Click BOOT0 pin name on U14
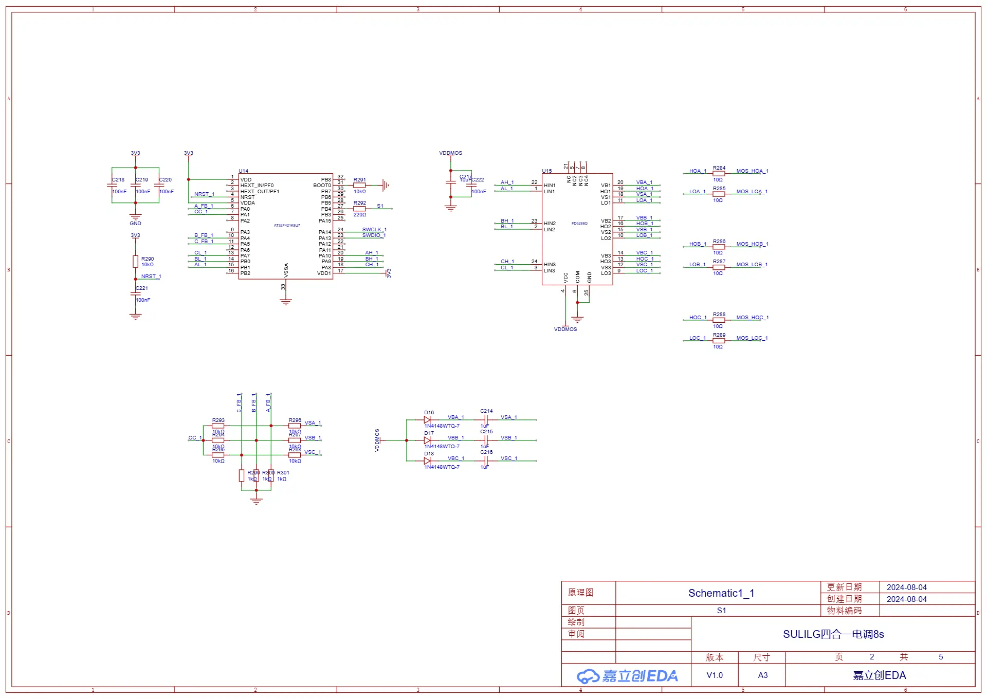Viewport: 987px width, 699px height. click(x=322, y=186)
